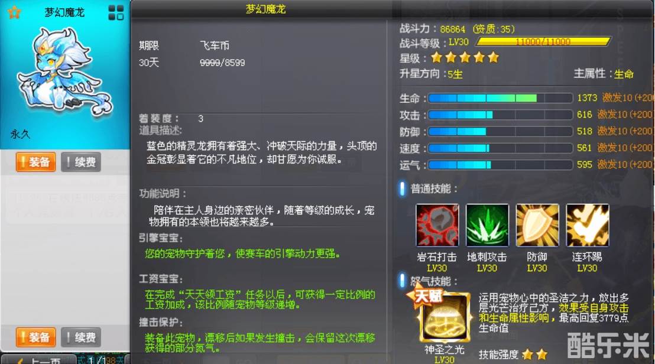Click the 梦幻魔龙 pet thumbnail image
This screenshot has height=364, width=655.
[x=65, y=72]
